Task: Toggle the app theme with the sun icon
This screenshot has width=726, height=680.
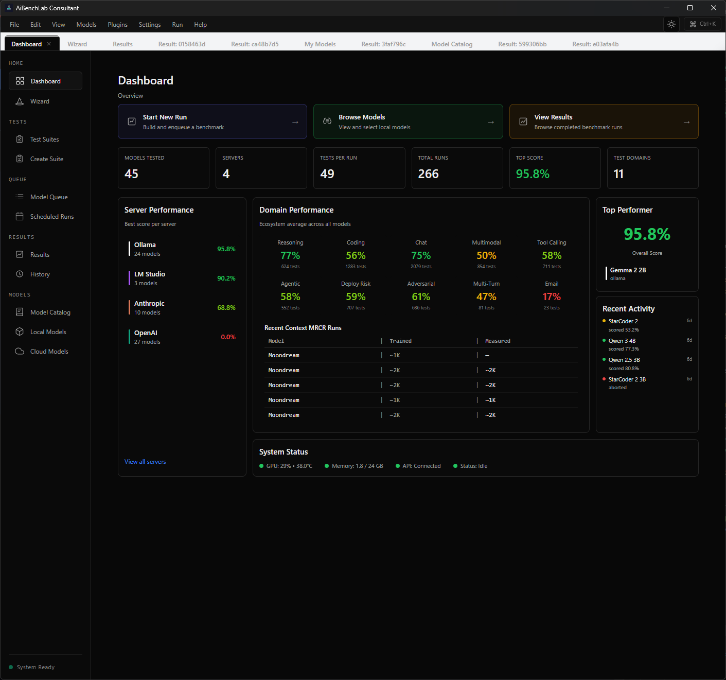Action: (x=671, y=24)
